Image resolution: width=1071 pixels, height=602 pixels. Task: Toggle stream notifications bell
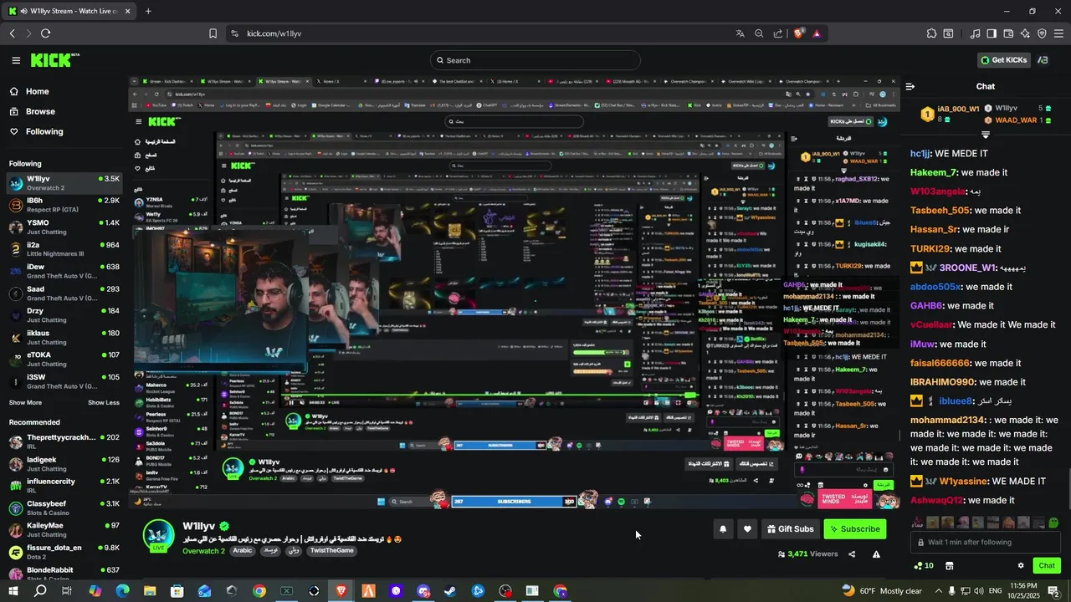click(x=722, y=528)
